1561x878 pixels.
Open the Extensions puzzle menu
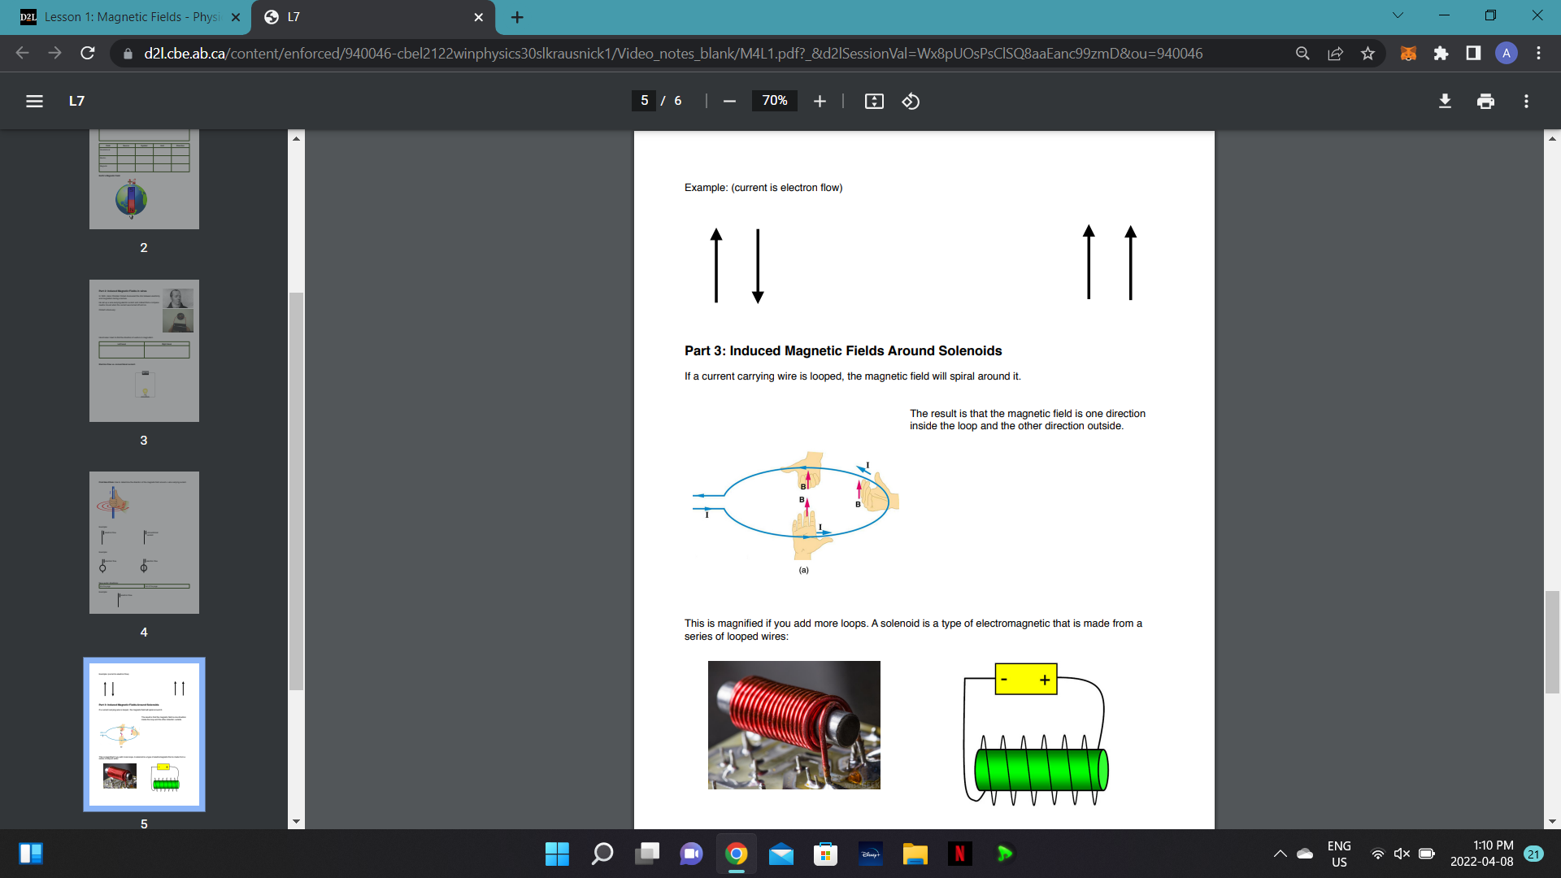tap(1441, 53)
